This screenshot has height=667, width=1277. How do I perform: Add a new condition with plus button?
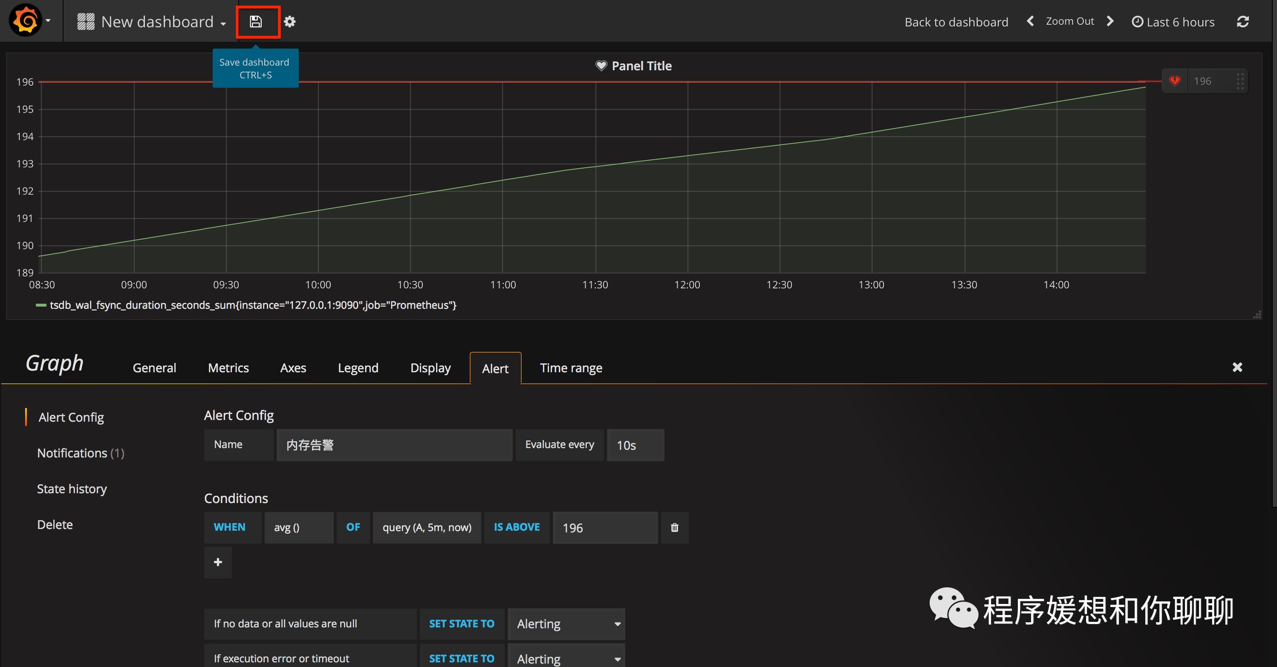click(218, 563)
